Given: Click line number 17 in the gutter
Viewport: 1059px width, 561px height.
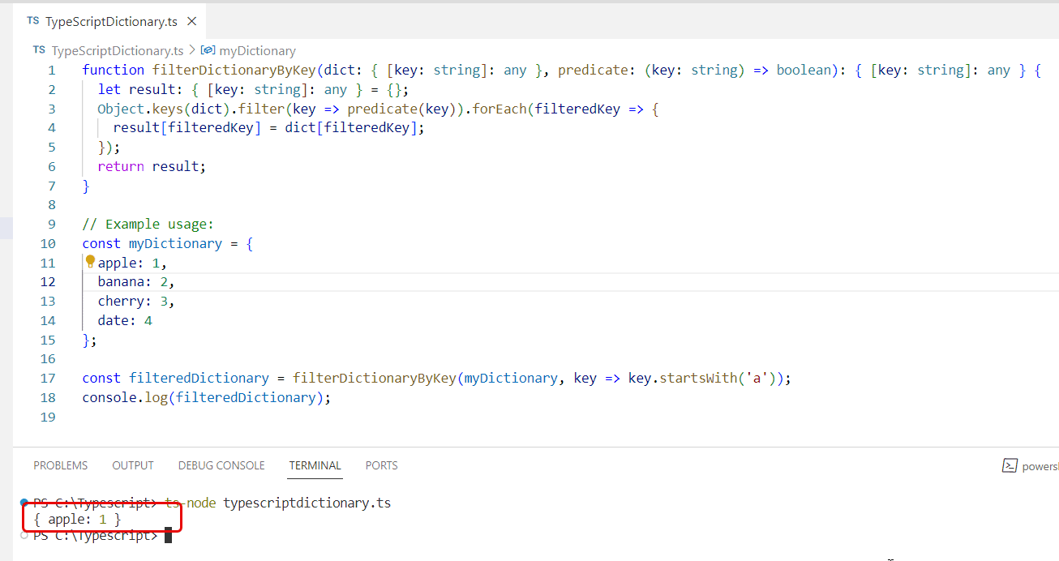Looking at the screenshot, I should point(48,378).
